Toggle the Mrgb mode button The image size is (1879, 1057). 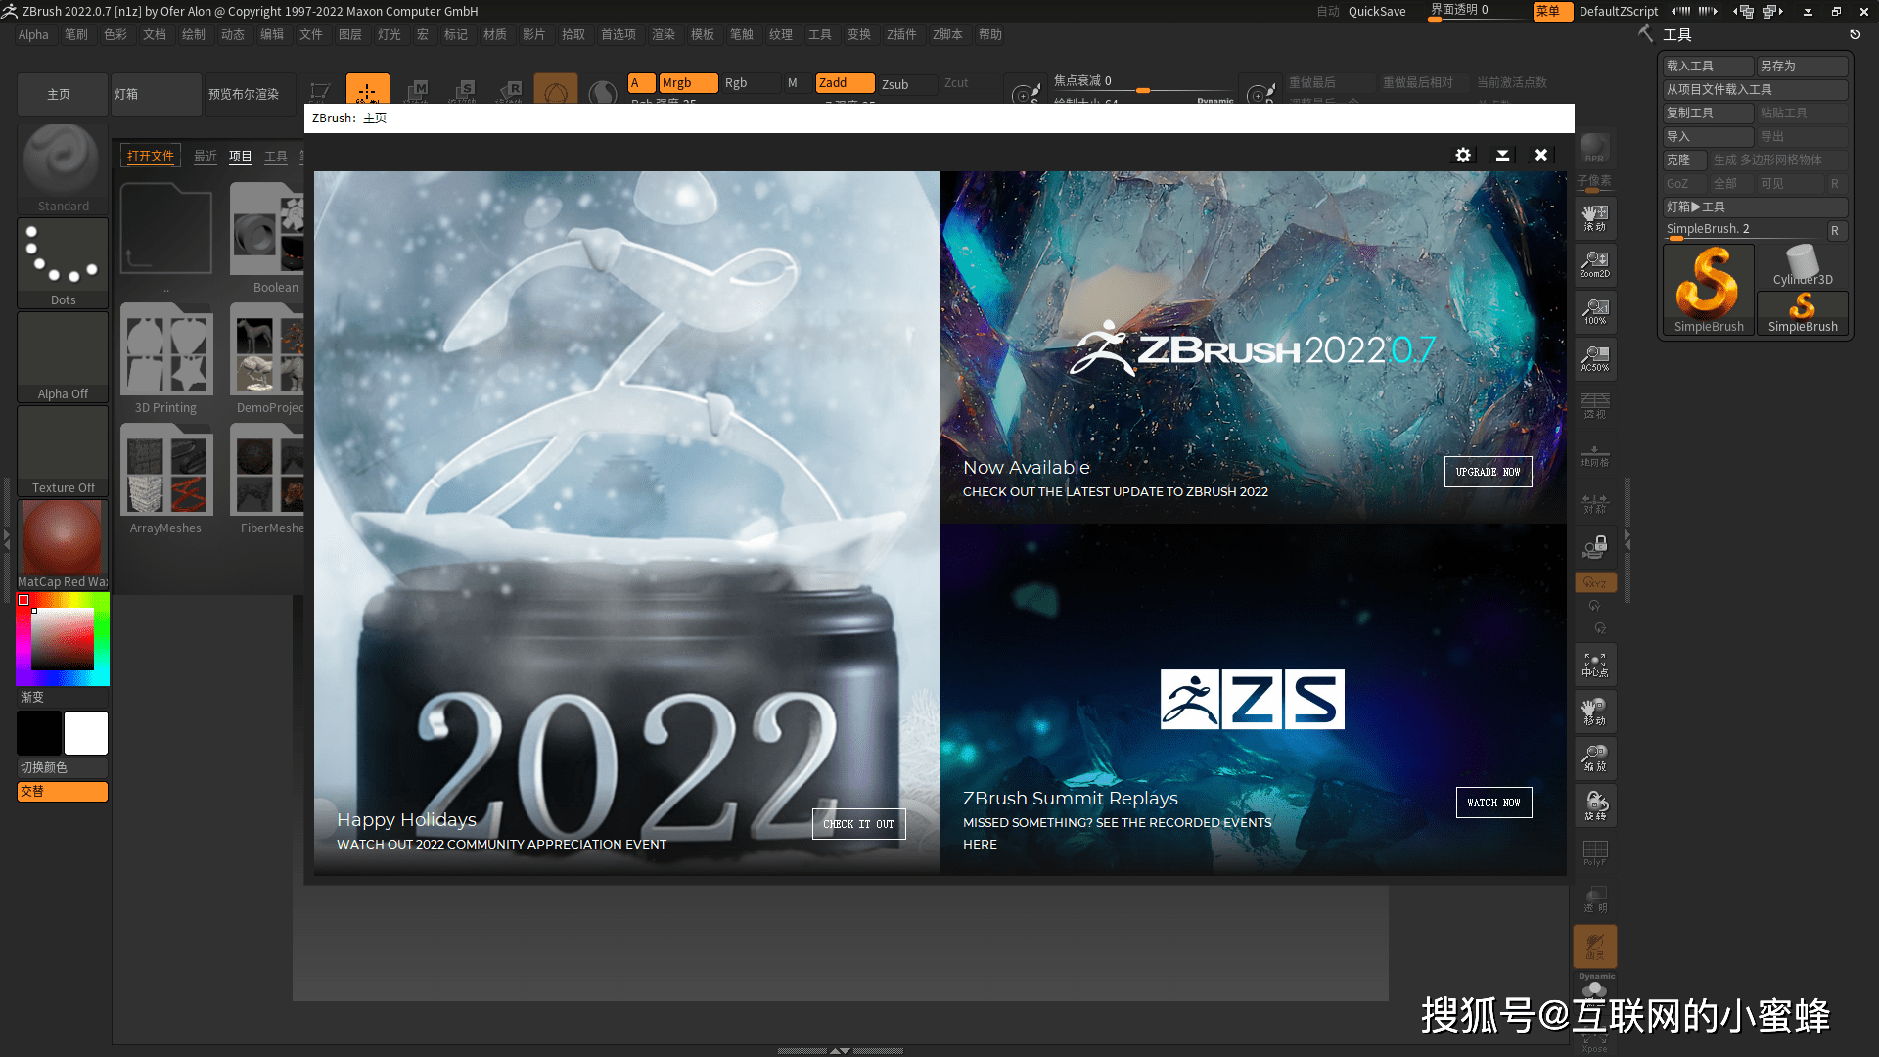click(689, 83)
